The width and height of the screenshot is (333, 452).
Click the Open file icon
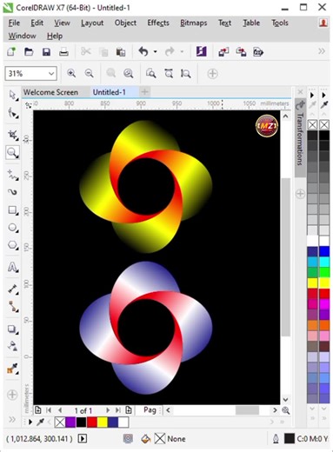coord(29,52)
